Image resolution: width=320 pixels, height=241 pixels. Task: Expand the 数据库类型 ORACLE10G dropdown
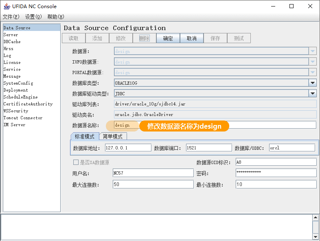click(x=312, y=83)
